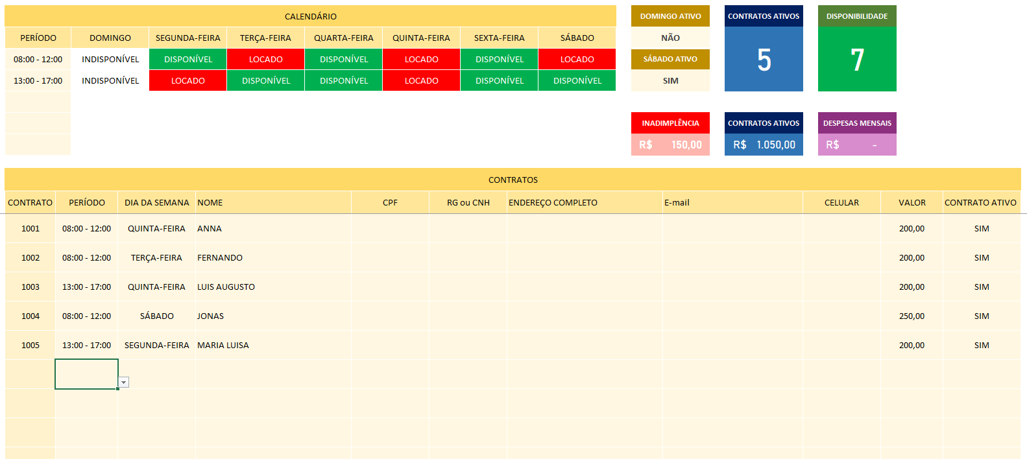Click the LOCADO cell for Terça-feira 08:00 - 12:00

(x=265, y=59)
